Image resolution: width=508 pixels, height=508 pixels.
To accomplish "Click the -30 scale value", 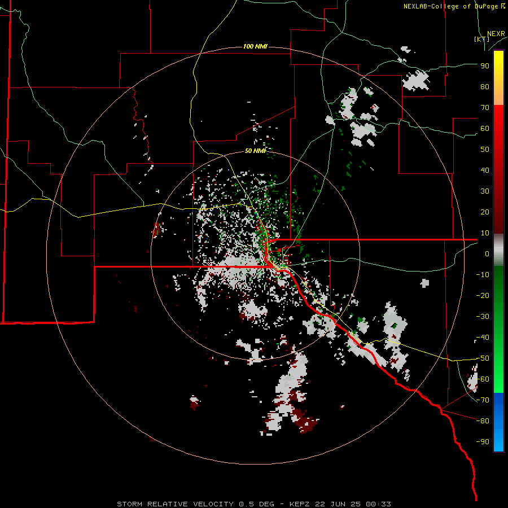I will [x=483, y=317].
